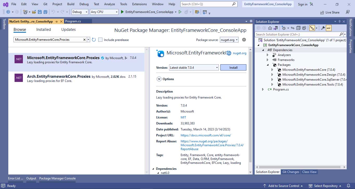355x189 pixels.
Task: Open the NuGet package source settings gear
Action: pyautogui.click(x=244, y=40)
